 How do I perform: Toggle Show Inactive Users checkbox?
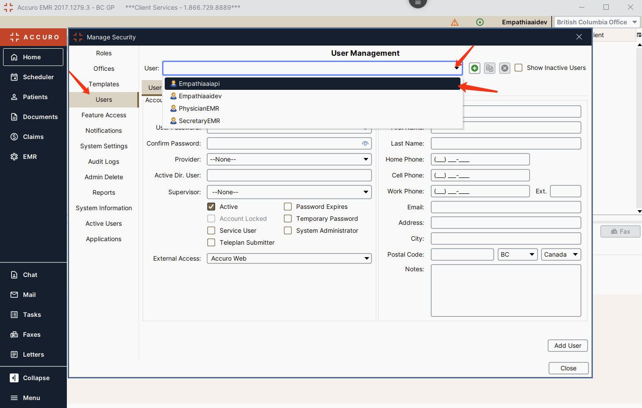pos(518,68)
